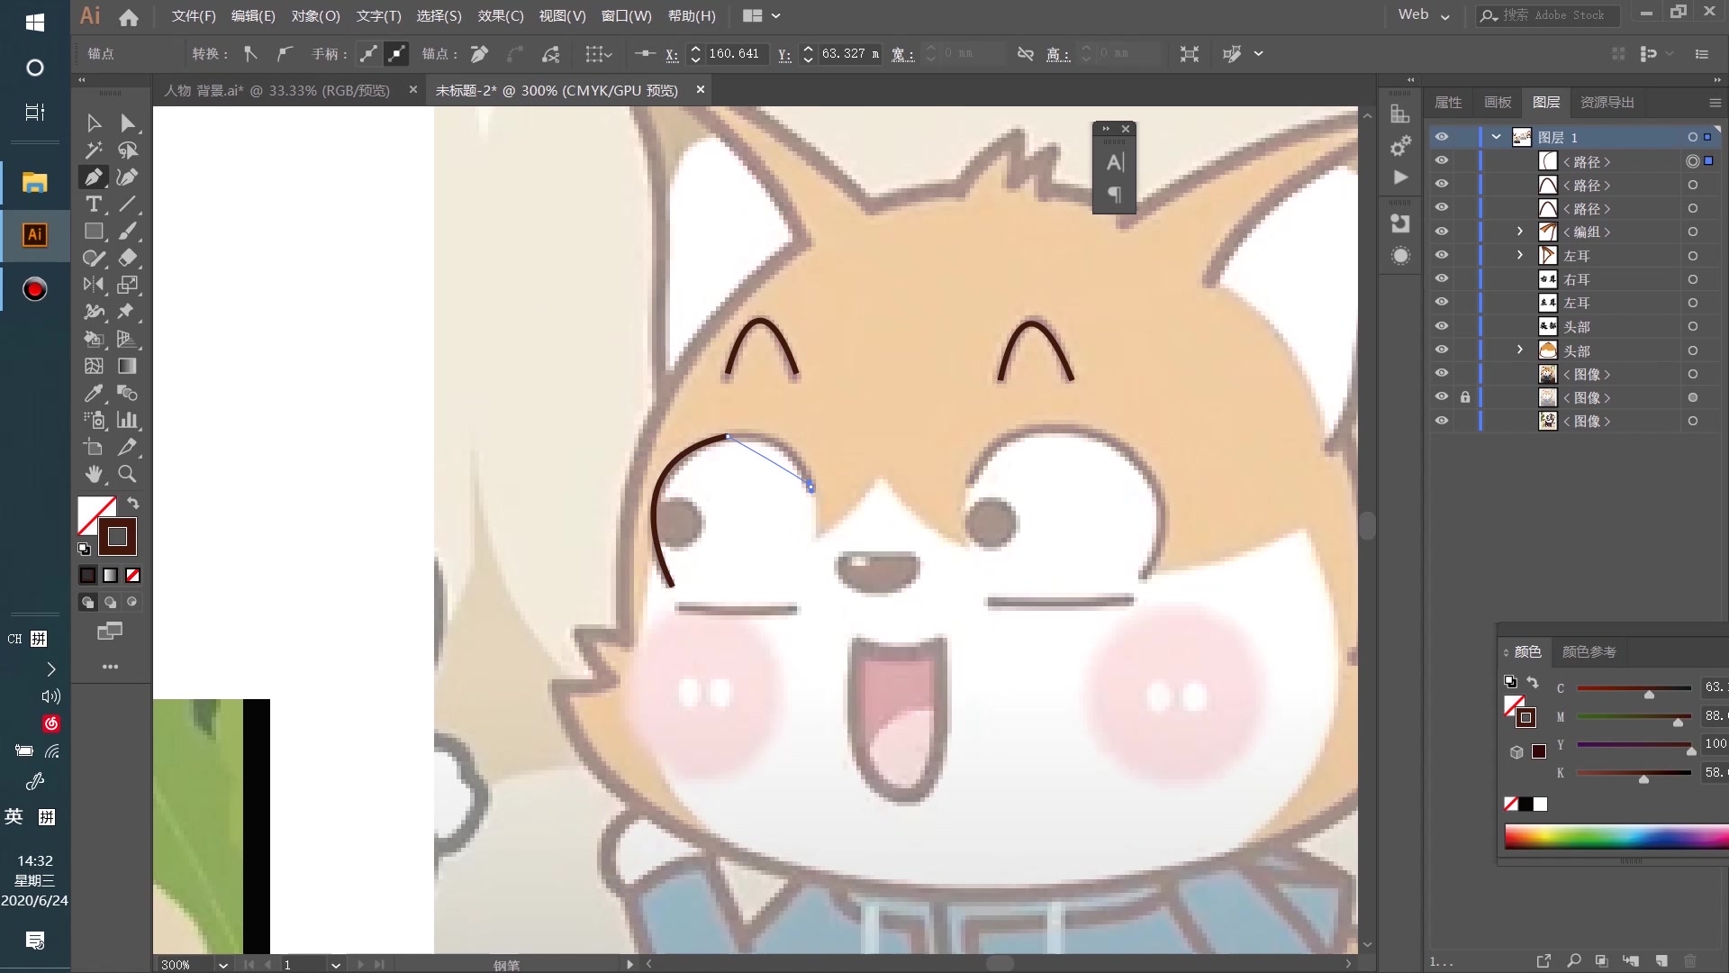The width and height of the screenshot is (1729, 973).
Task: Switch to the 颜色参考 tab
Action: (1589, 651)
